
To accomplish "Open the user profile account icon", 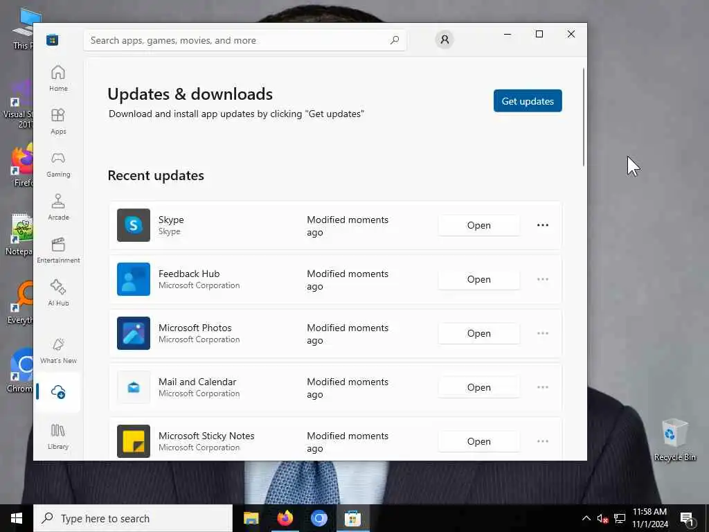I will (x=445, y=39).
